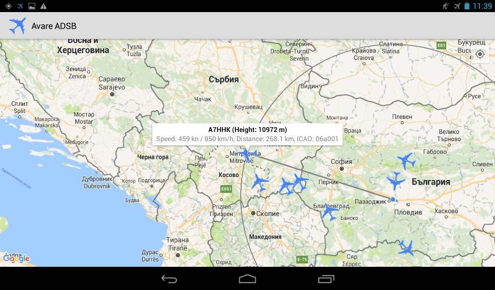Tap the Косово label
495x290 pixels.
click(229, 175)
